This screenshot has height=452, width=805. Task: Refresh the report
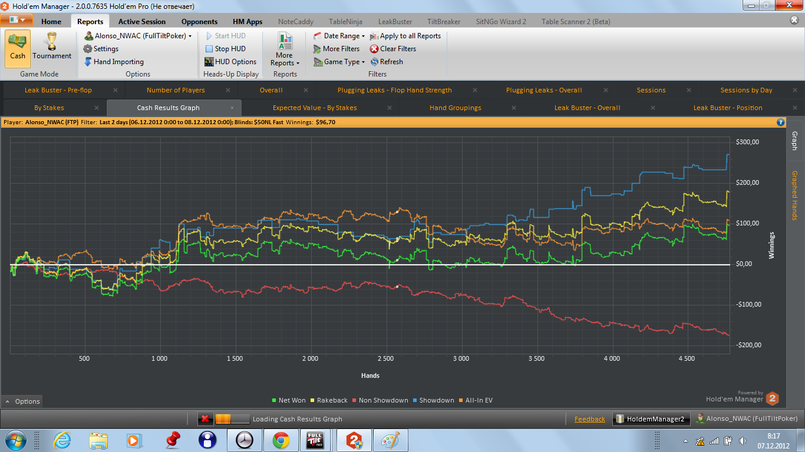387,62
